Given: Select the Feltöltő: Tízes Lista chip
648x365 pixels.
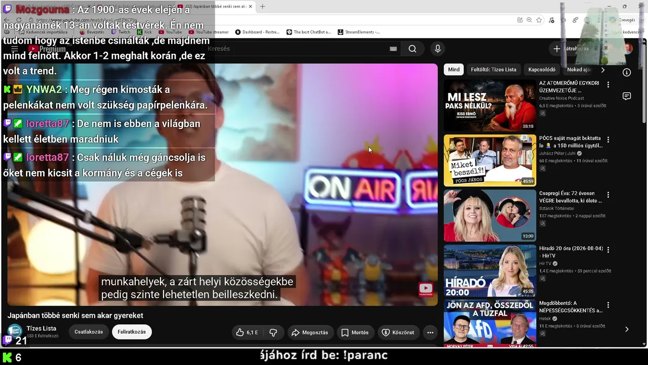Looking at the screenshot, I should click(494, 69).
